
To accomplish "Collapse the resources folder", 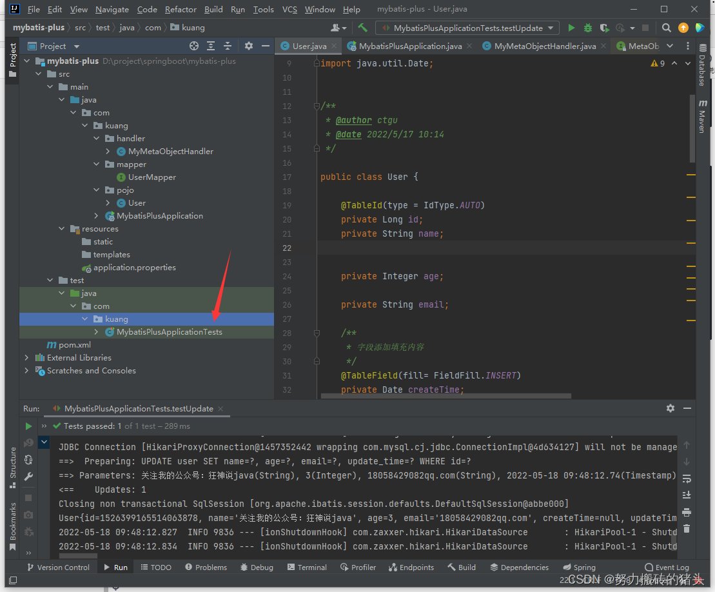I will point(62,229).
